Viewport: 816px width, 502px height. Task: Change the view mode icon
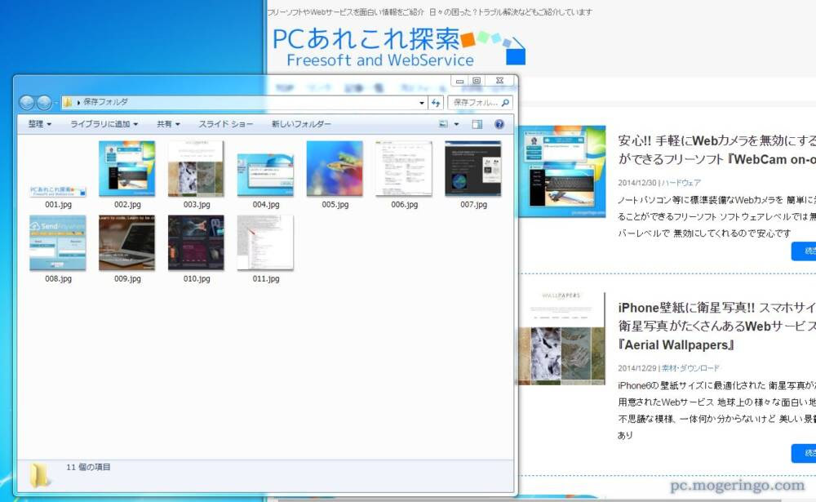[443, 124]
